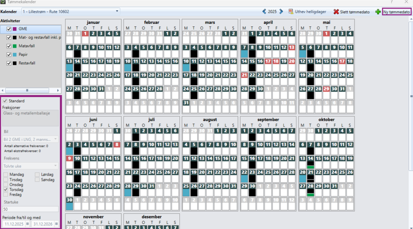The image size is (413, 229).
Task: Open the Bil dropdown
Action: [31, 139]
